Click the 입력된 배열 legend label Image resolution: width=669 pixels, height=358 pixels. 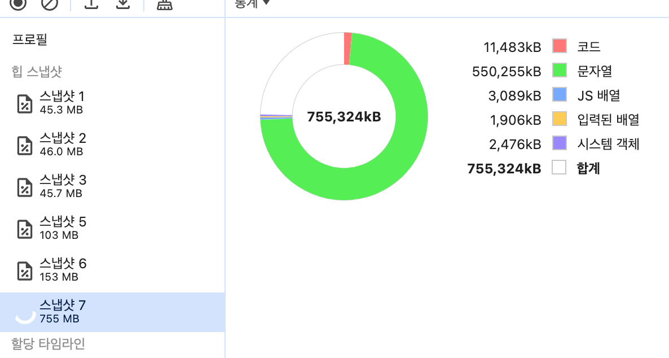[x=609, y=120]
